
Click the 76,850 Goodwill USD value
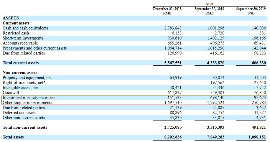(x=260, y=93)
